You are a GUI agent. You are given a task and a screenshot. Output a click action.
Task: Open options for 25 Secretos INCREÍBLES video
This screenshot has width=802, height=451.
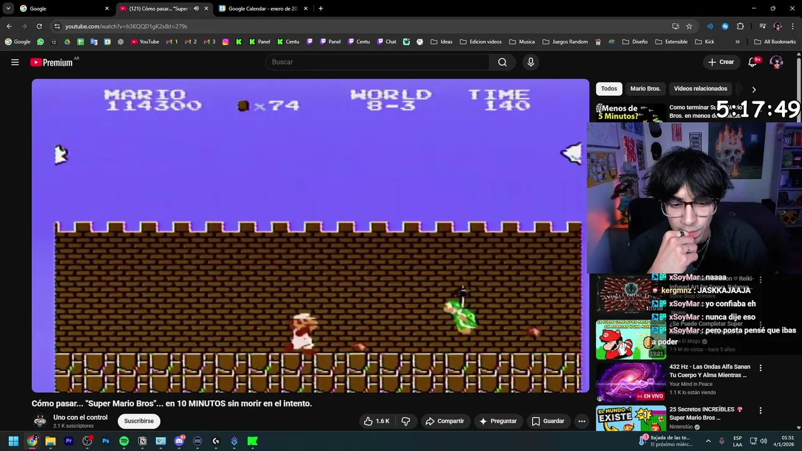coord(761,411)
